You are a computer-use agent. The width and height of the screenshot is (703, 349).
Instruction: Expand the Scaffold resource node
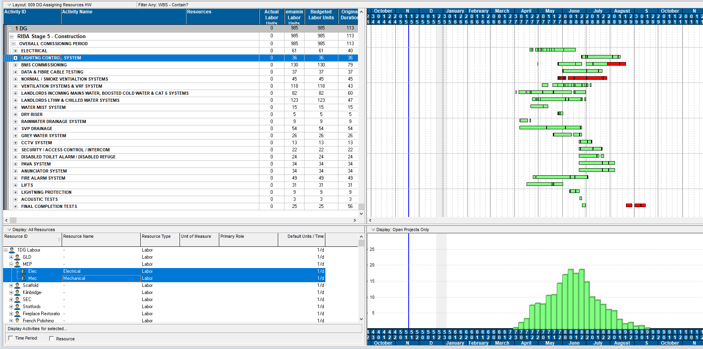(x=11, y=285)
